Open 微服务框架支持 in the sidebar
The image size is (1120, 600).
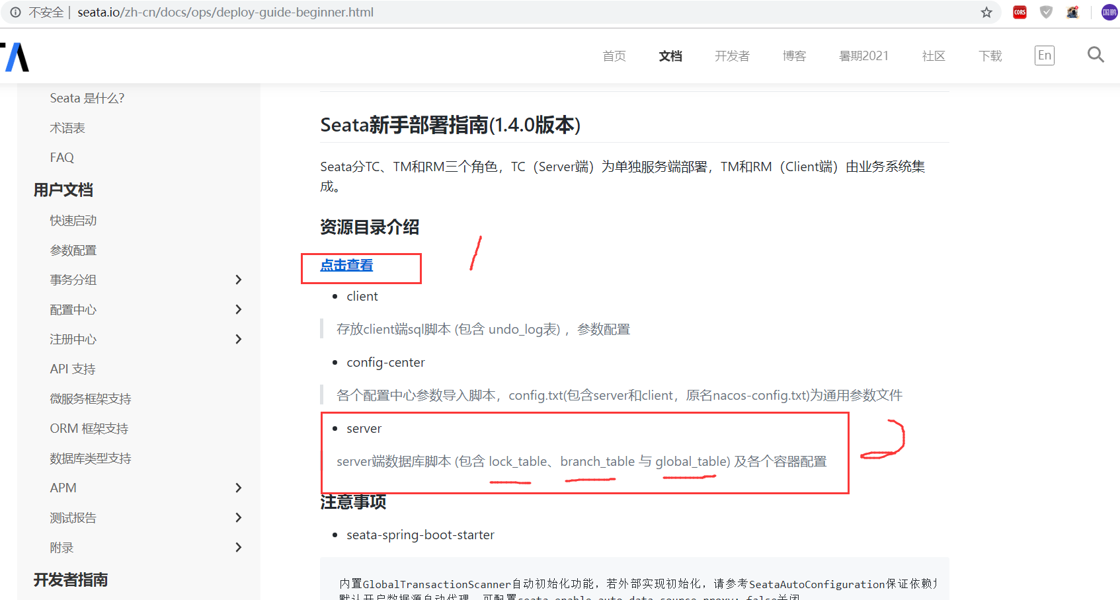point(91,399)
